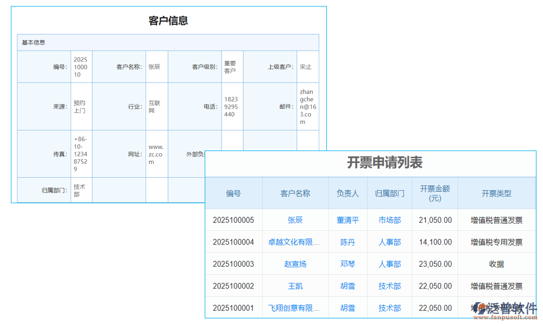Click the customer email zhangchen@163.com
Viewport: 543px width, 326px height.
(307, 106)
